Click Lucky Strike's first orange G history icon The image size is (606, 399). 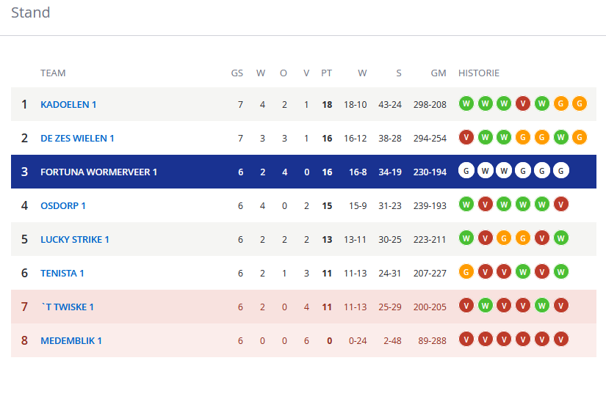504,238
